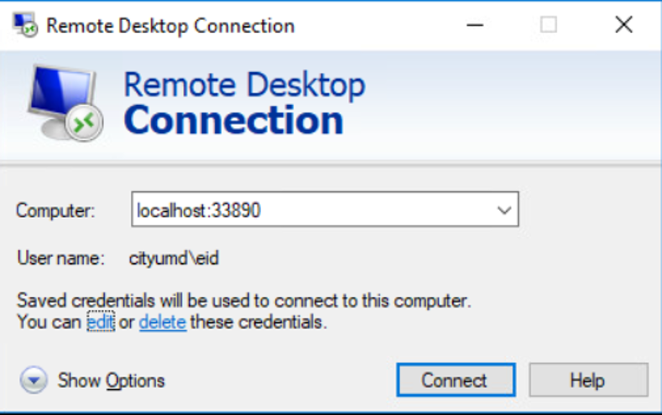Screen dimensions: 662x415
Task: Expand options via the round arrow icon
Action: [x=34, y=380]
